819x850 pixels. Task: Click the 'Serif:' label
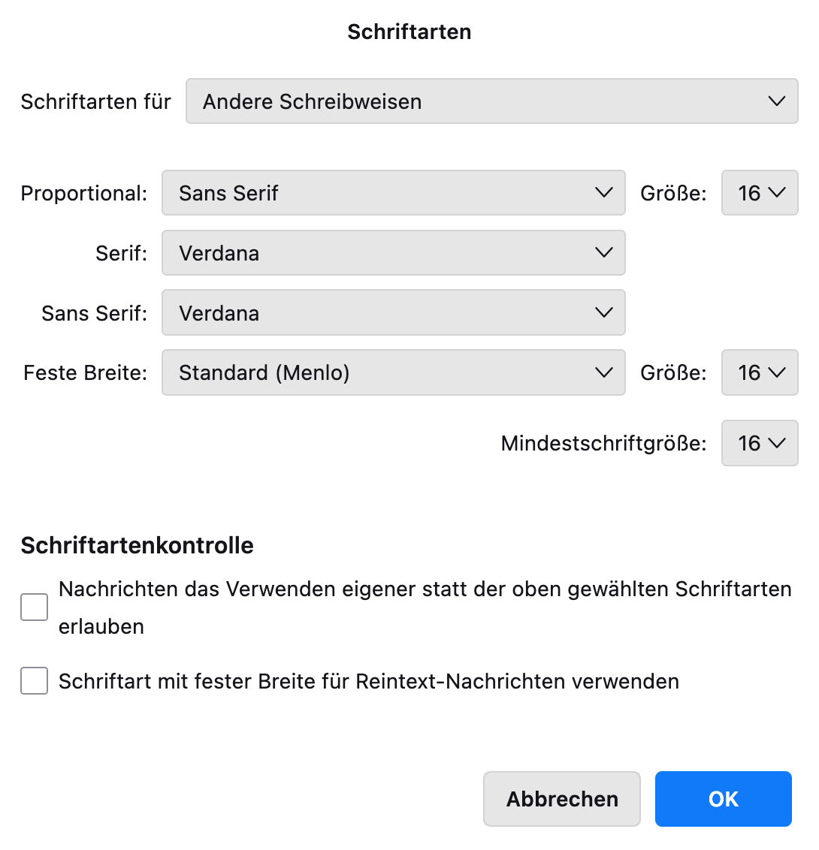pos(121,253)
